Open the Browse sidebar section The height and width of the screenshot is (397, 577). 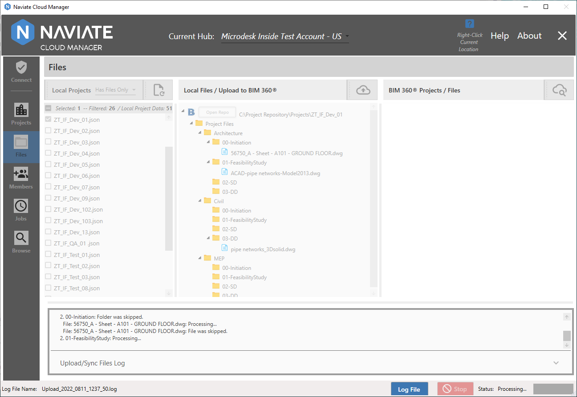click(x=21, y=242)
